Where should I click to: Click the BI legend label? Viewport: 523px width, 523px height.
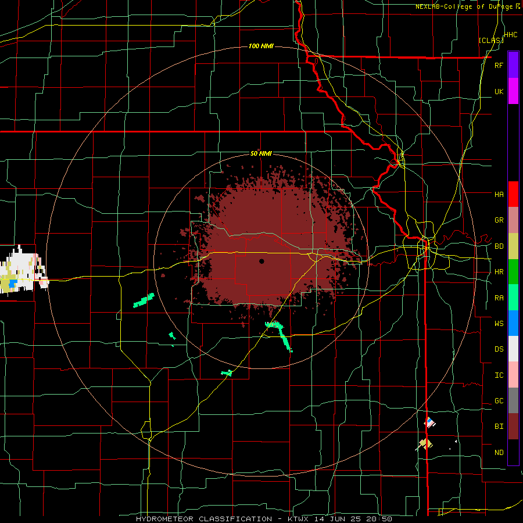pos(499,427)
